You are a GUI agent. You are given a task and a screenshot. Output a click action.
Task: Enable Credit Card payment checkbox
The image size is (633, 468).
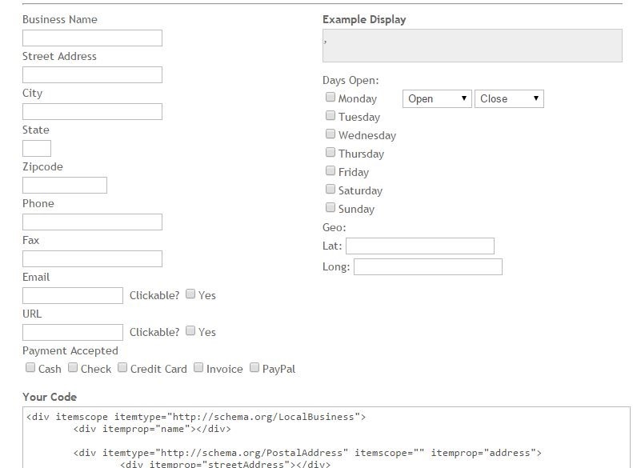(122, 368)
